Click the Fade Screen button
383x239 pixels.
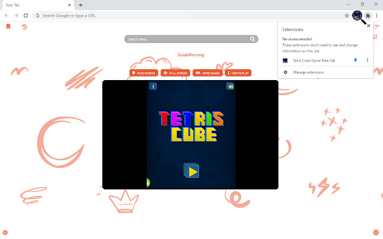coord(144,73)
